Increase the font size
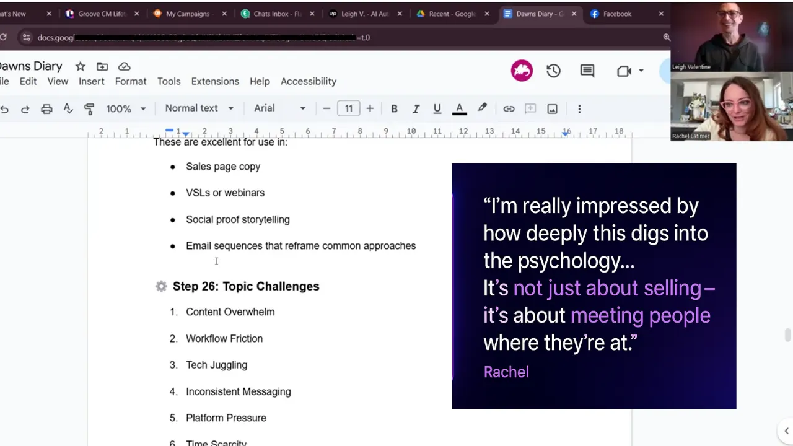 [370, 108]
